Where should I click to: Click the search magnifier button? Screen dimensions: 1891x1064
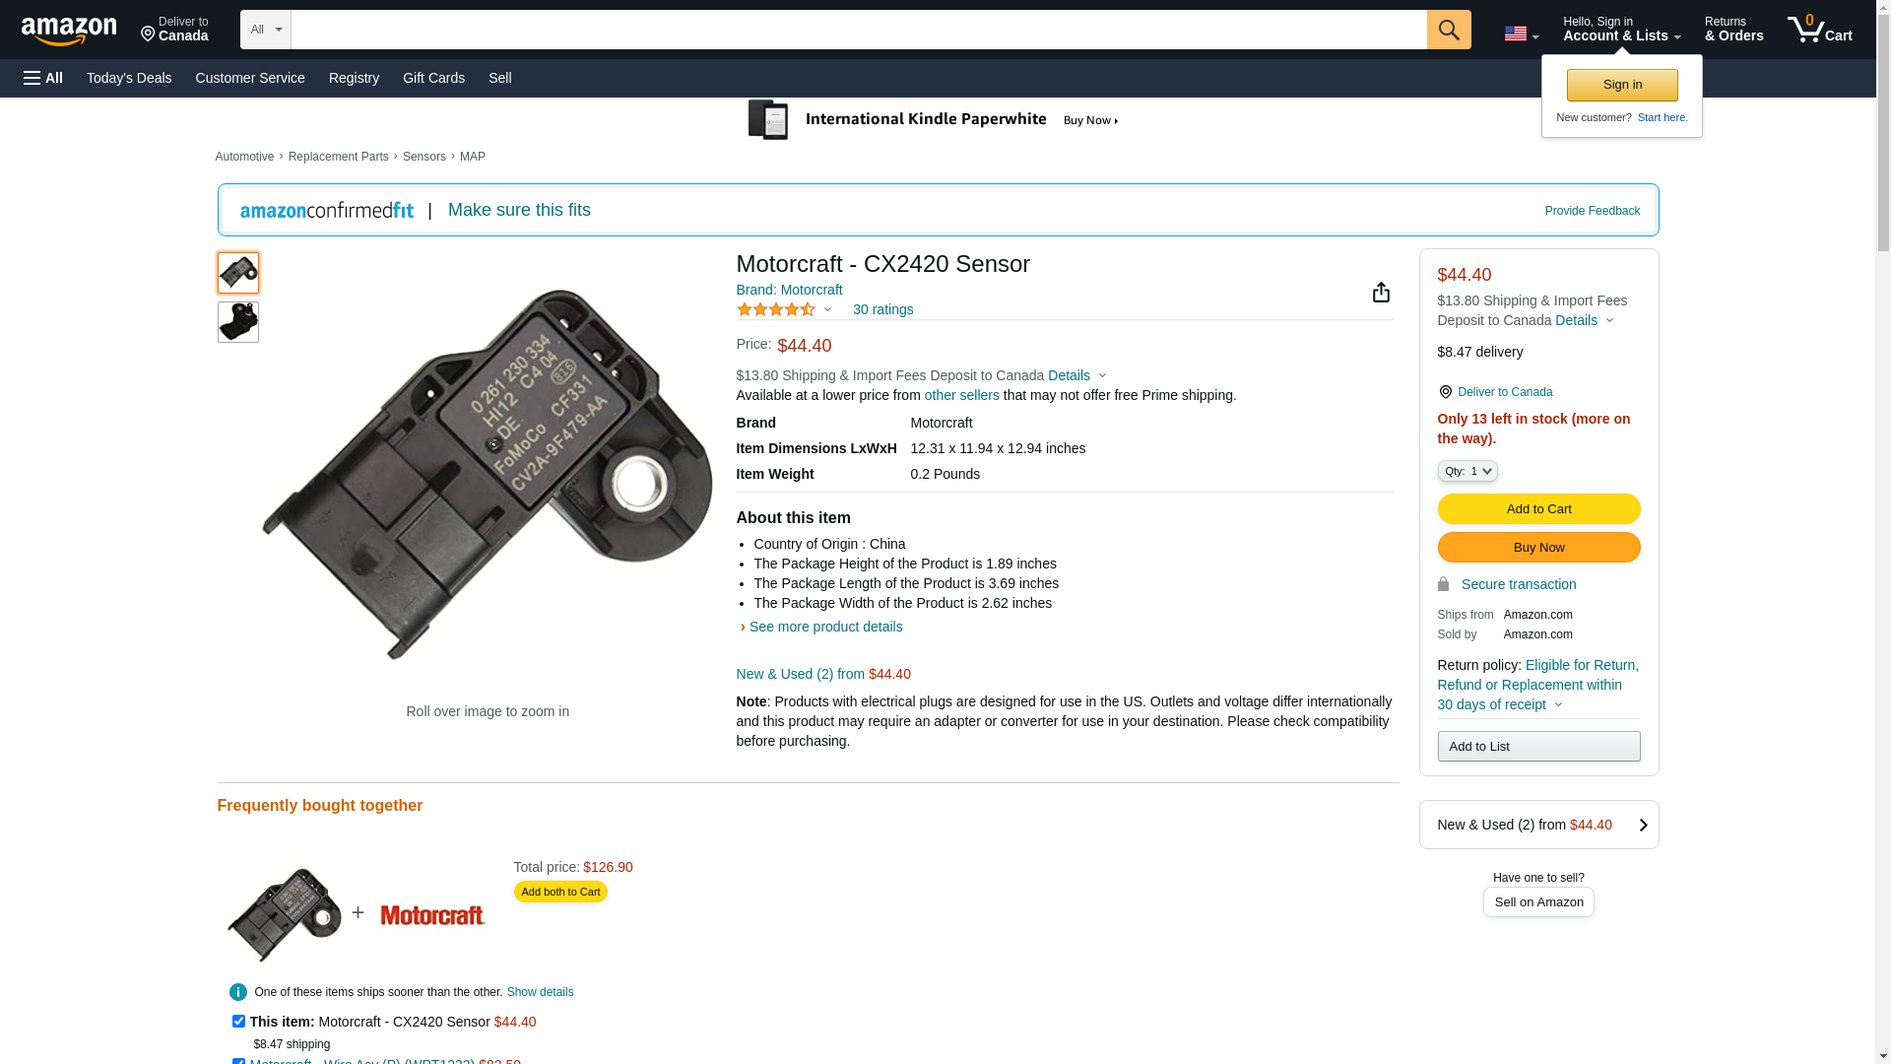pyautogui.click(x=1448, y=30)
